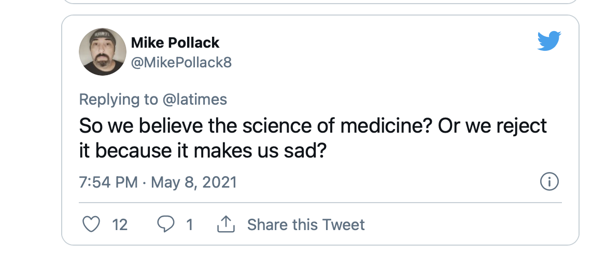The image size is (592, 256).
Task: Click the share arrow icon
Action: (x=224, y=224)
